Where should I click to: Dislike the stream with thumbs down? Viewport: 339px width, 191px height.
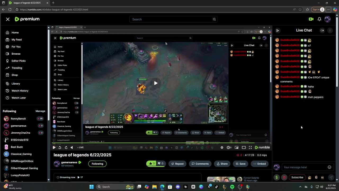click(160, 163)
